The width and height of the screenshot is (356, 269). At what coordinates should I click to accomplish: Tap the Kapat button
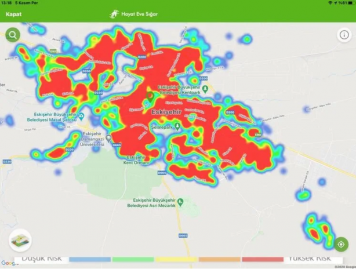coord(13,14)
